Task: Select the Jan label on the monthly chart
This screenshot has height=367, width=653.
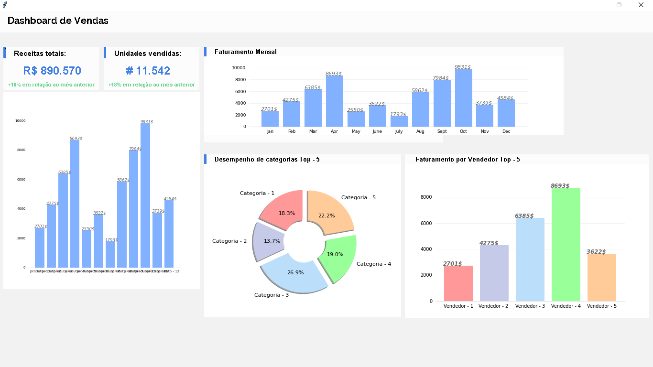Action: click(x=270, y=131)
